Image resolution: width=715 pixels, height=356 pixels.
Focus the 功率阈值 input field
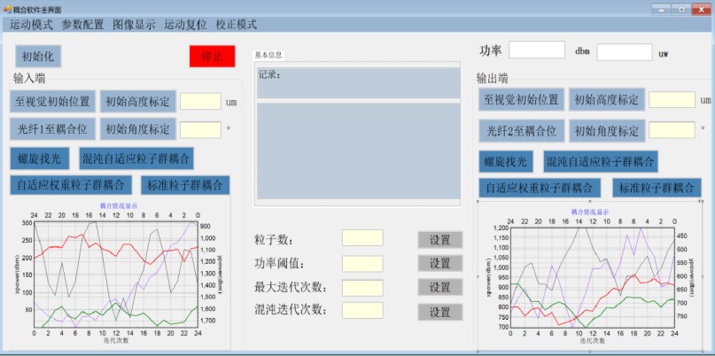(x=362, y=263)
